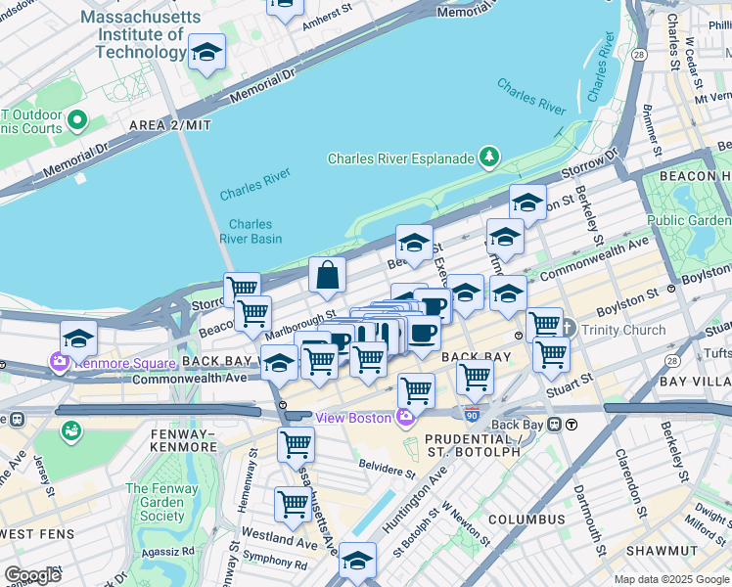The width and height of the screenshot is (732, 587).
Task: Open the MIT Outdoor Tennis Courts pin
Action: 77,121
